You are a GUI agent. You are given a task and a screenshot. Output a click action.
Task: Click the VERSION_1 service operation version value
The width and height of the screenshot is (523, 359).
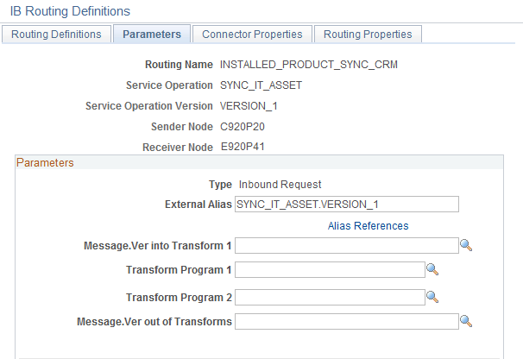point(249,106)
